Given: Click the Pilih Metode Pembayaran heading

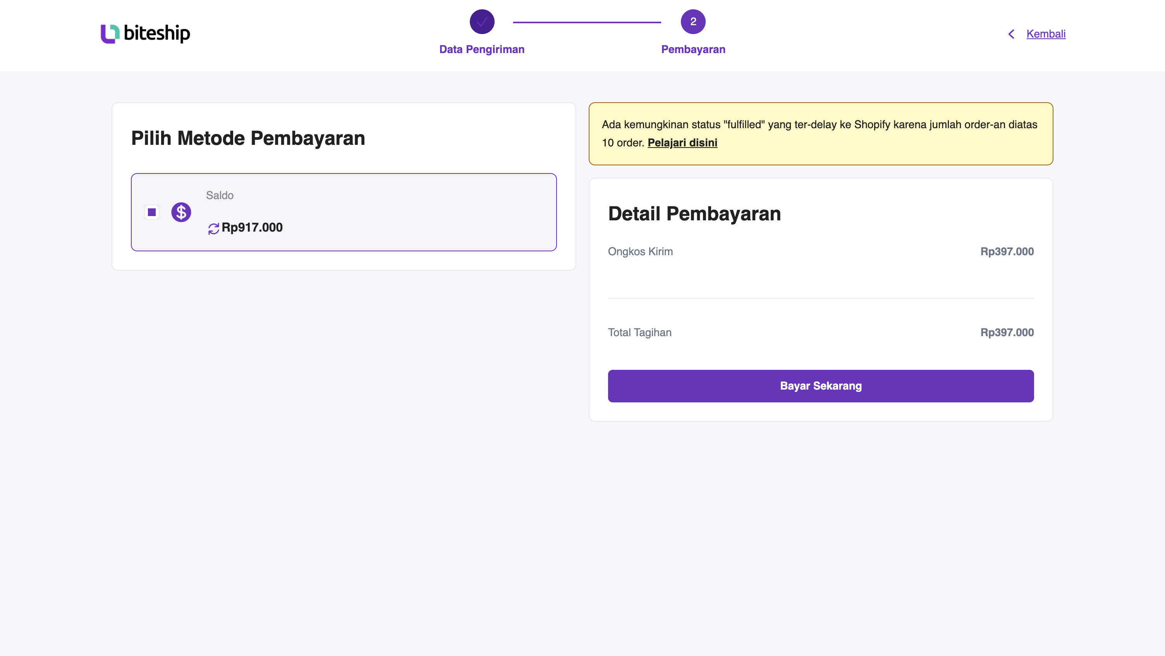Looking at the screenshot, I should pyautogui.click(x=247, y=138).
